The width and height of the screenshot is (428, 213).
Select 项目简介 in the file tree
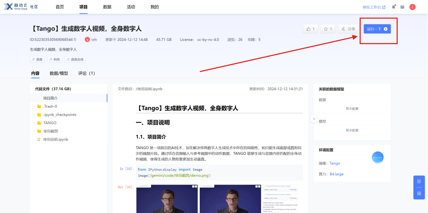tap(69, 98)
